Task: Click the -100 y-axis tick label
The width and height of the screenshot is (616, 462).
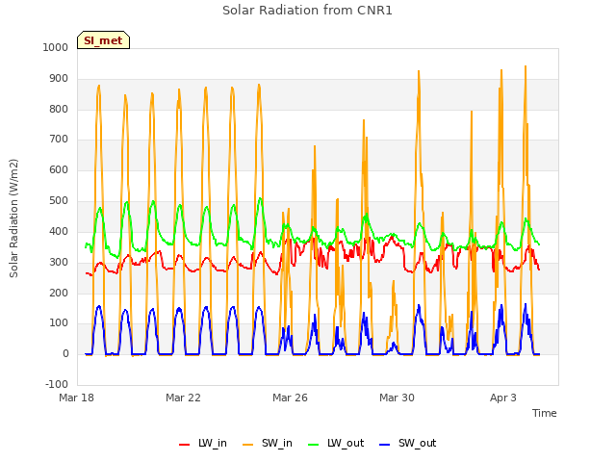Action: point(57,384)
